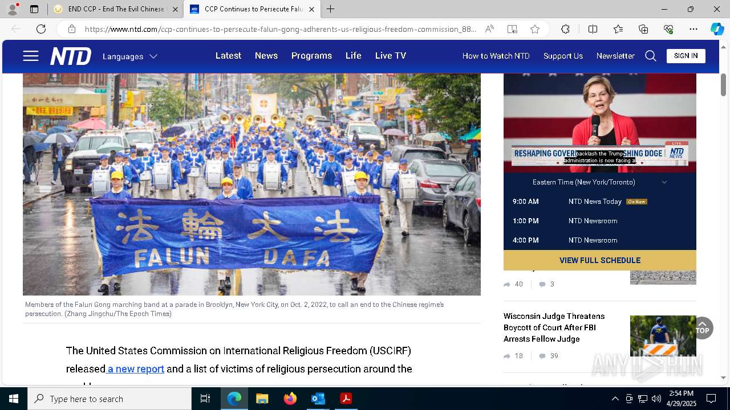
Task: Click Newsletter link
Action: tap(615, 56)
